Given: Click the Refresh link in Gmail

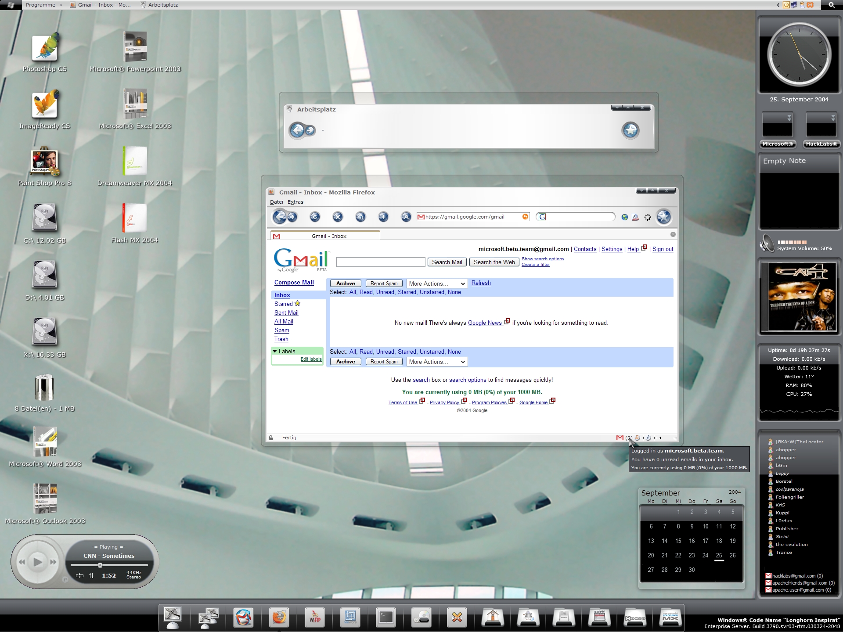Looking at the screenshot, I should click(481, 283).
